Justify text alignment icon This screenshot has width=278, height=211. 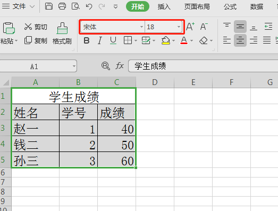pyautogui.click(x=267, y=40)
